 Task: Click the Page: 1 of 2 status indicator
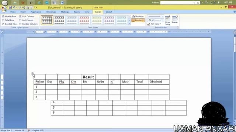point(7,131)
